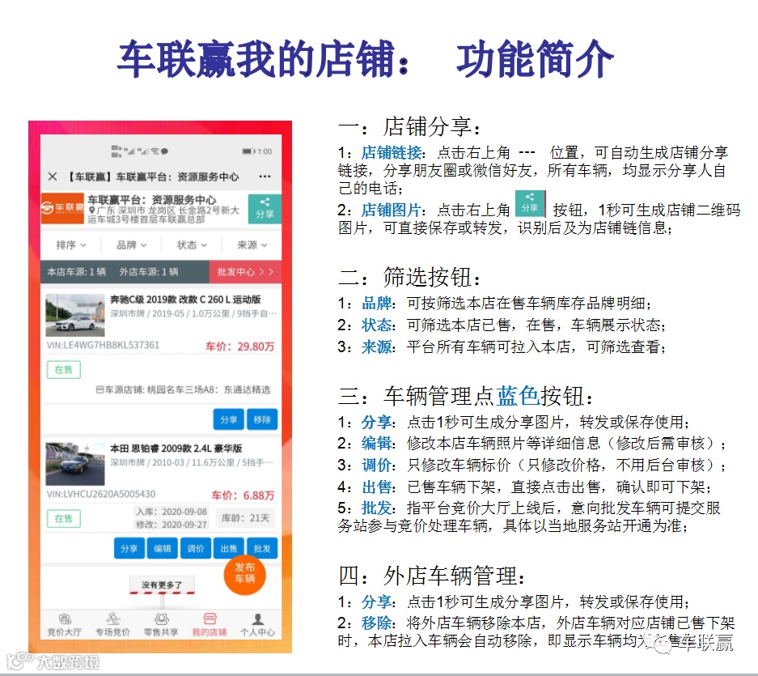Click the green share icon in the 店铺图片 description
This screenshot has height=676, width=758.
(531, 204)
